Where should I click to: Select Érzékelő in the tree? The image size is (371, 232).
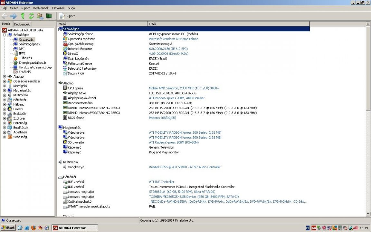point(24,72)
